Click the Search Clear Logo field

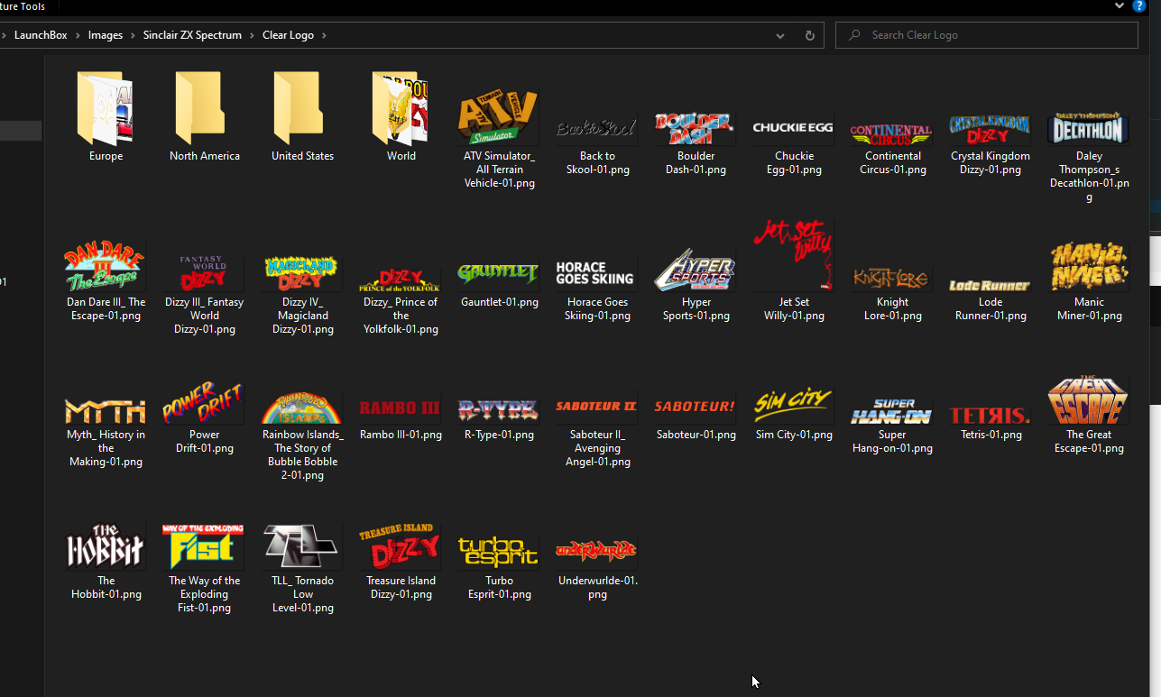[987, 35]
